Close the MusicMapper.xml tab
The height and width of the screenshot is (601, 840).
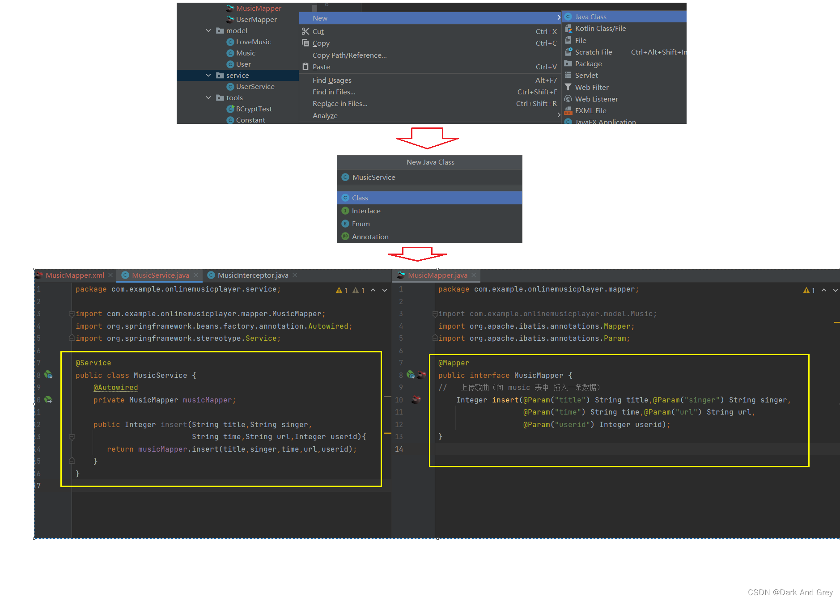pyautogui.click(x=110, y=275)
